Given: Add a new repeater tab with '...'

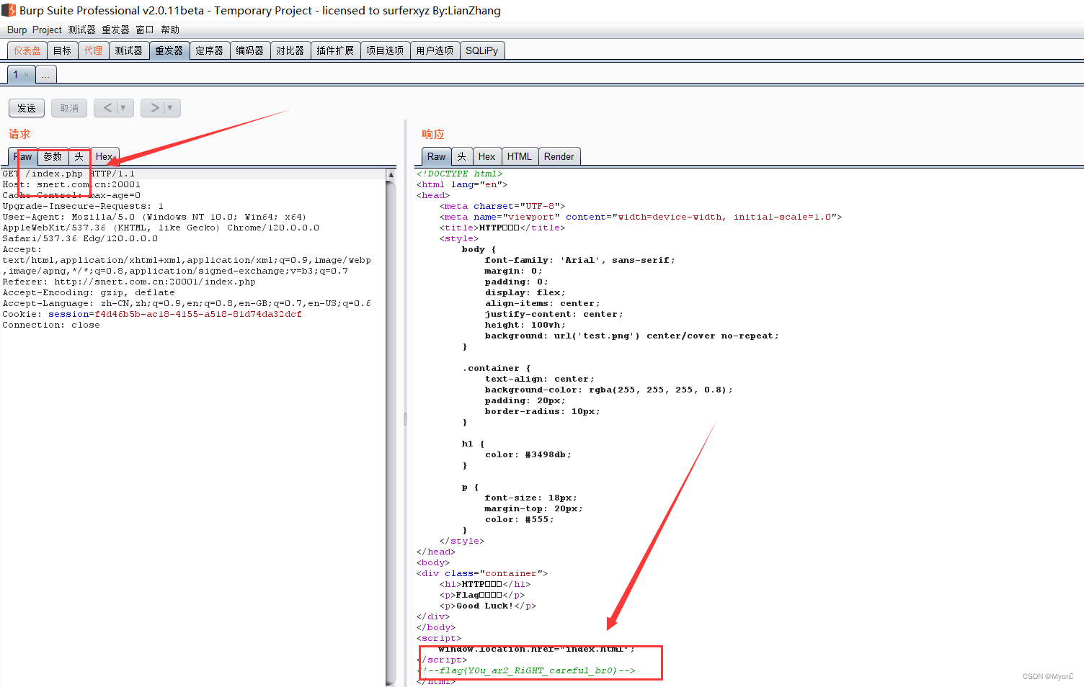Looking at the screenshot, I should click(45, 74).
